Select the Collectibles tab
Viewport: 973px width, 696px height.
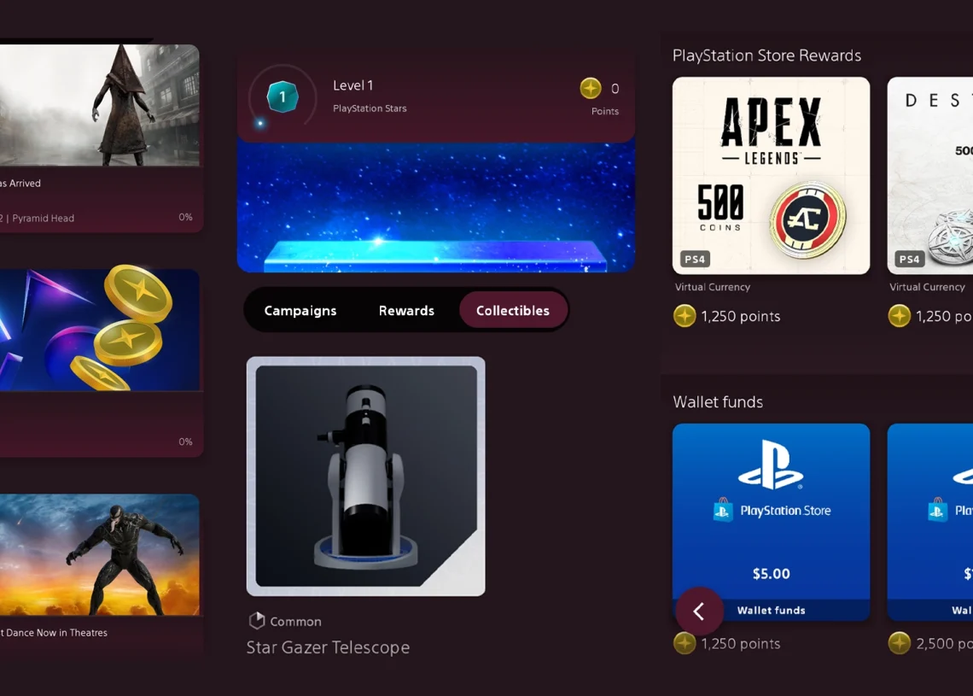[x=513, y=311]
